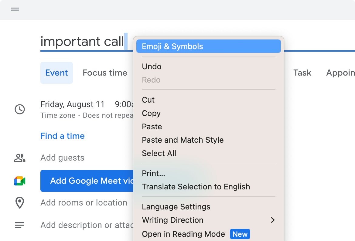Viewport: 355px width, 241px height.
Task: Switch to the Appointment schedule tab
Action: [340, 73]
